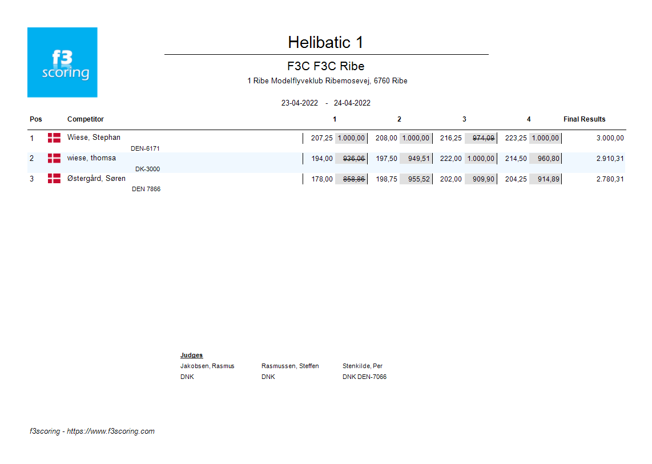This screenshot has width=652, height=464.
Task: Click the f3 scoring logo
Action: coord(62,62)
